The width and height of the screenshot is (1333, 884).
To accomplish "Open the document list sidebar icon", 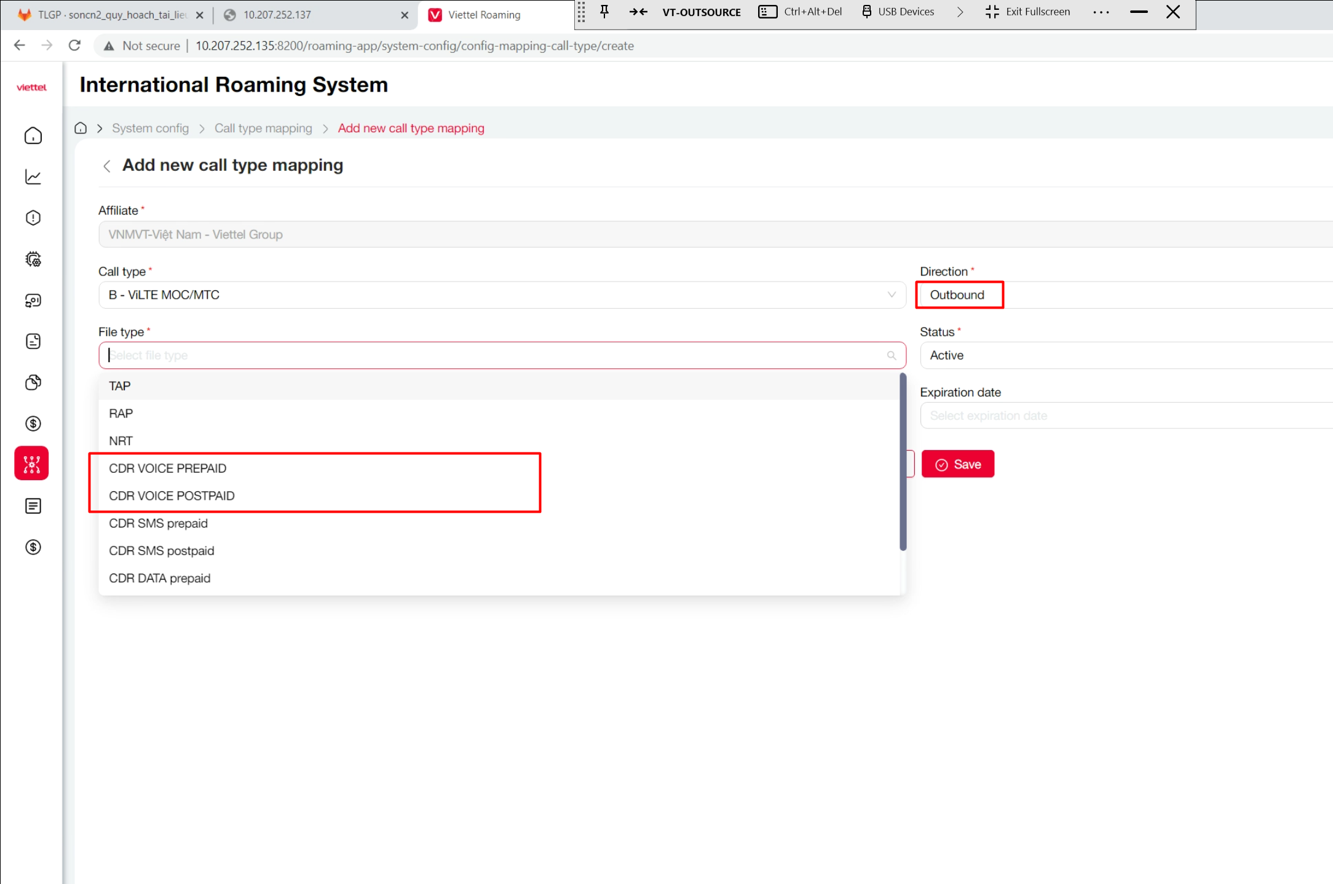I will (33, 506).
